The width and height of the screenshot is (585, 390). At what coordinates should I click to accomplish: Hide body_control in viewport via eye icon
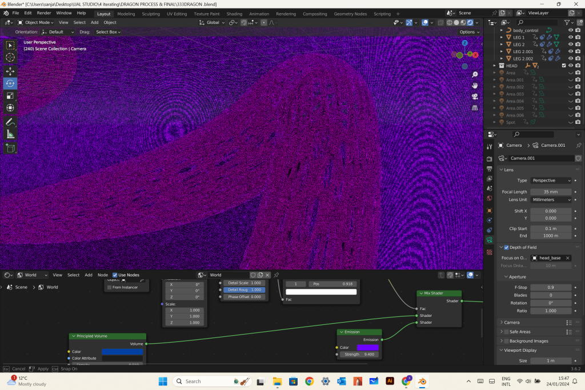571,30
